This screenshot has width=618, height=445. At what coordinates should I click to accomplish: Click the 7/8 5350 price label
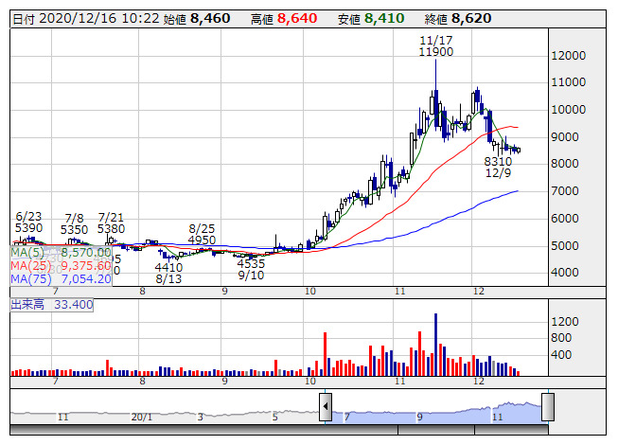[74, 222]
